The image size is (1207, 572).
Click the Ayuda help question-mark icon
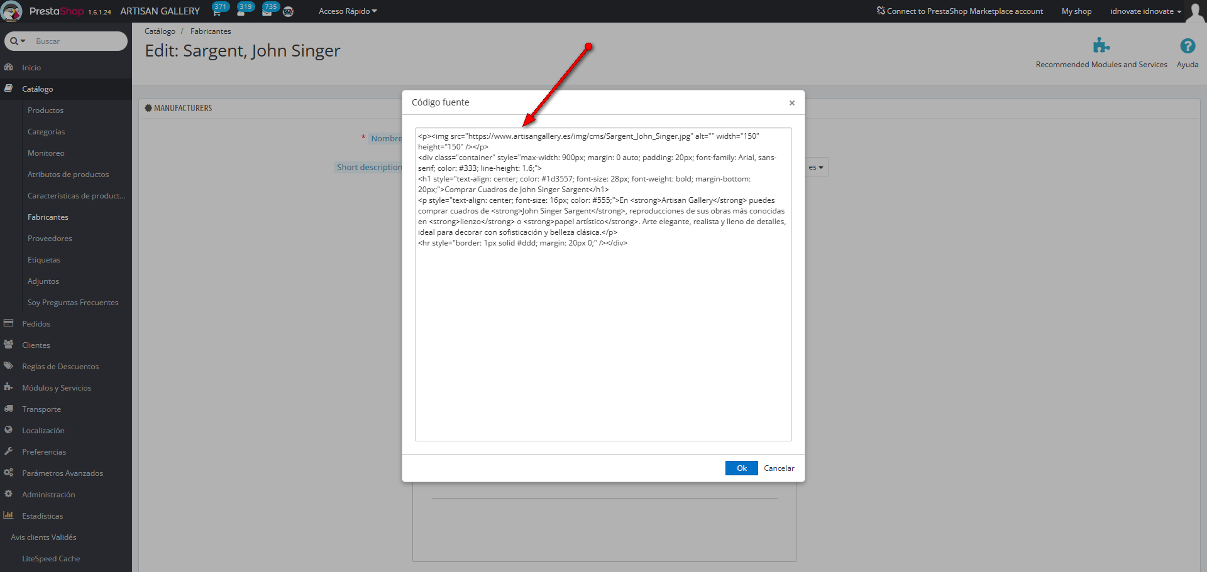[1188, 46]
